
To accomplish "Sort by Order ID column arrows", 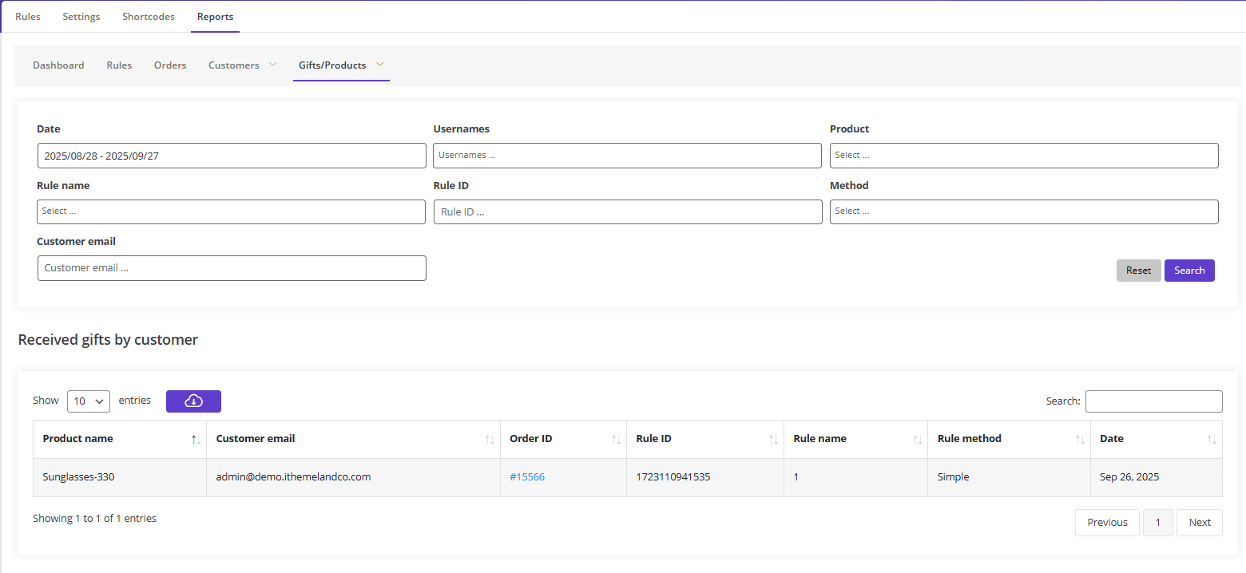I will (615, 440).
